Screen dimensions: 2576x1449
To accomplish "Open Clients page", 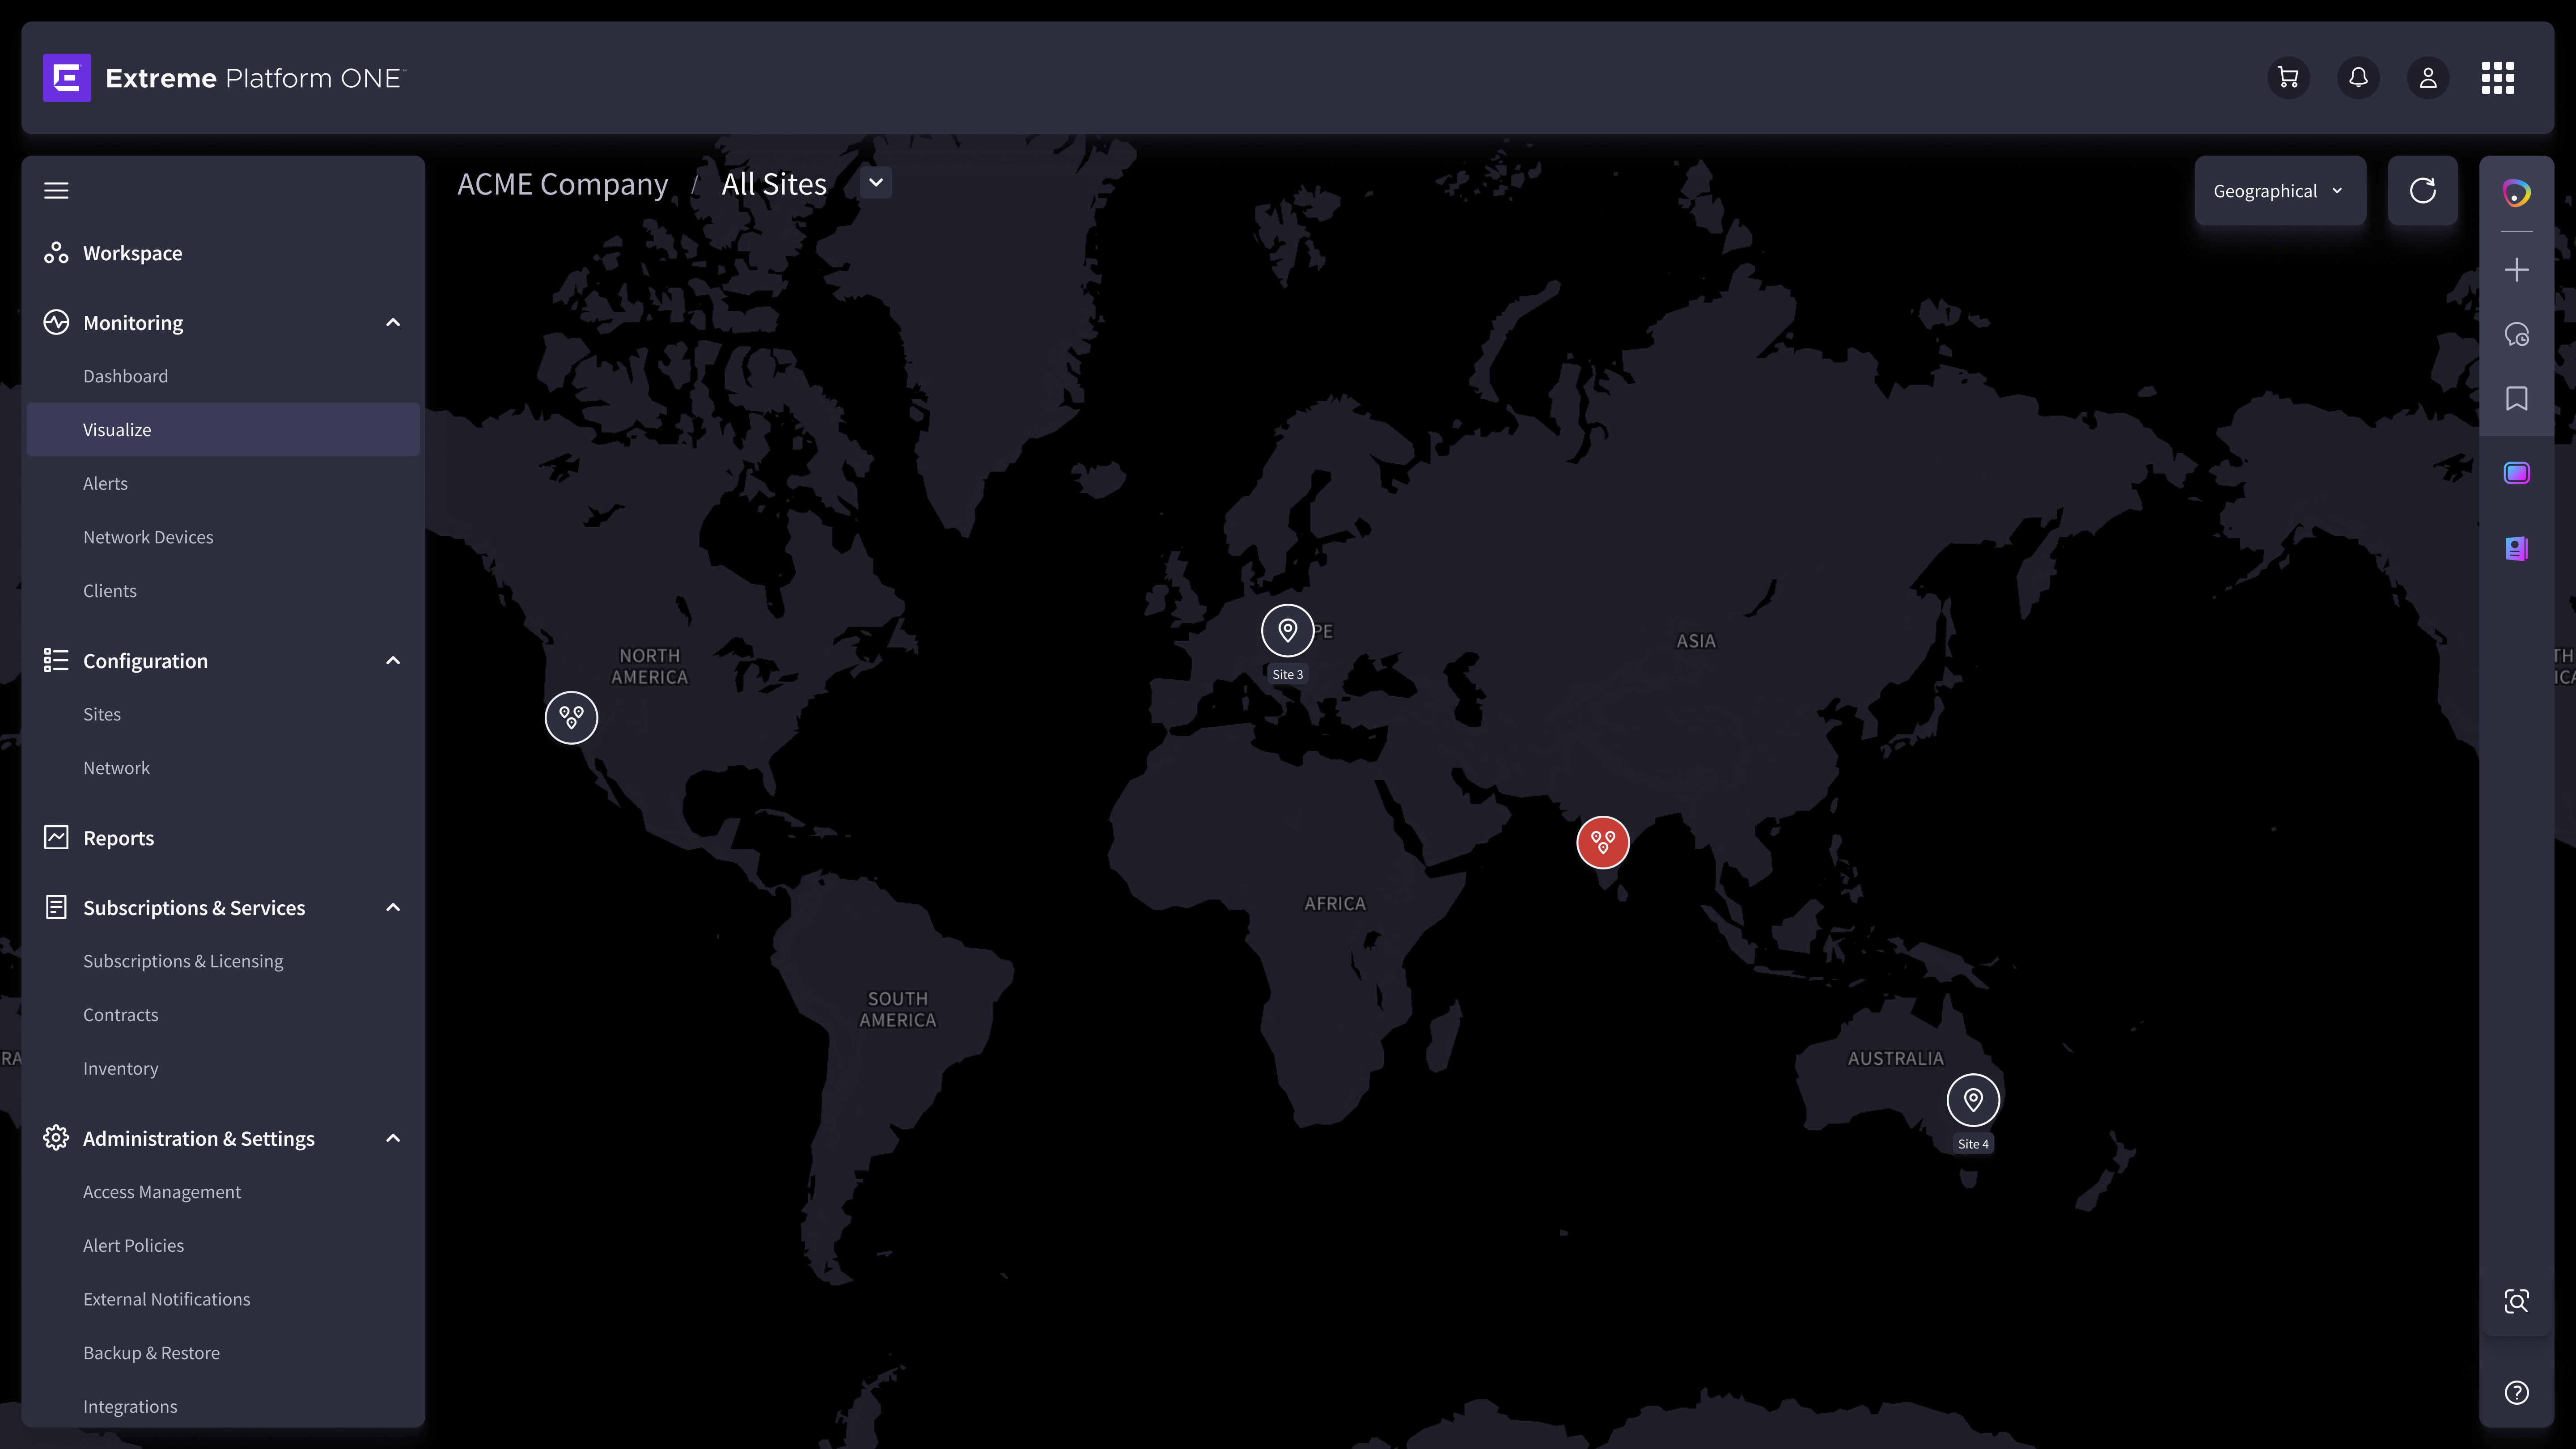I will 110,590.
